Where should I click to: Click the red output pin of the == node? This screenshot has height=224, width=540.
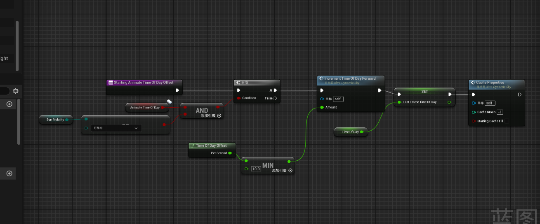[164, 124]
